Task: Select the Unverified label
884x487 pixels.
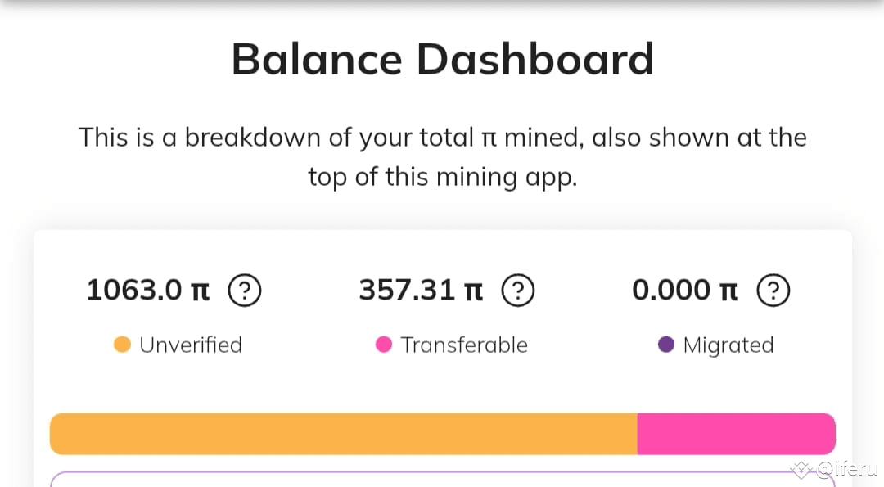Action: click(x=191, y=345)
